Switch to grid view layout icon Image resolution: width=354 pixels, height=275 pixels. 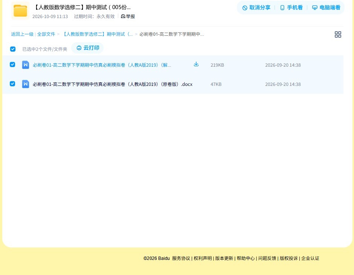tap(338, 34)
